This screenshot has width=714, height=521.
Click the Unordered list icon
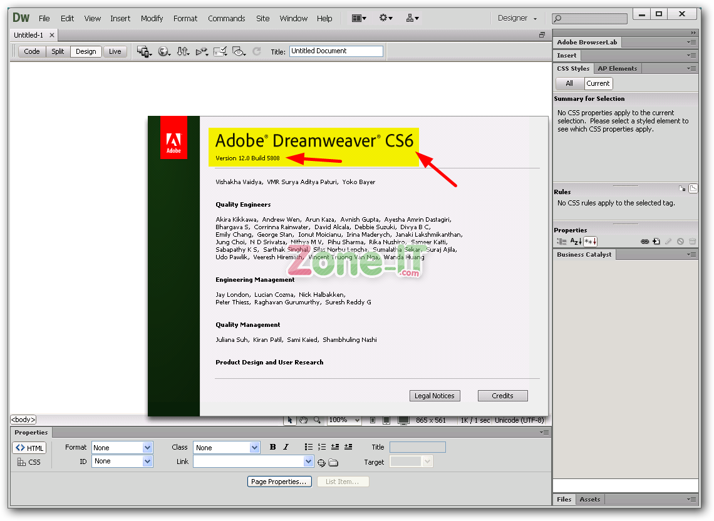click(309, 446)
